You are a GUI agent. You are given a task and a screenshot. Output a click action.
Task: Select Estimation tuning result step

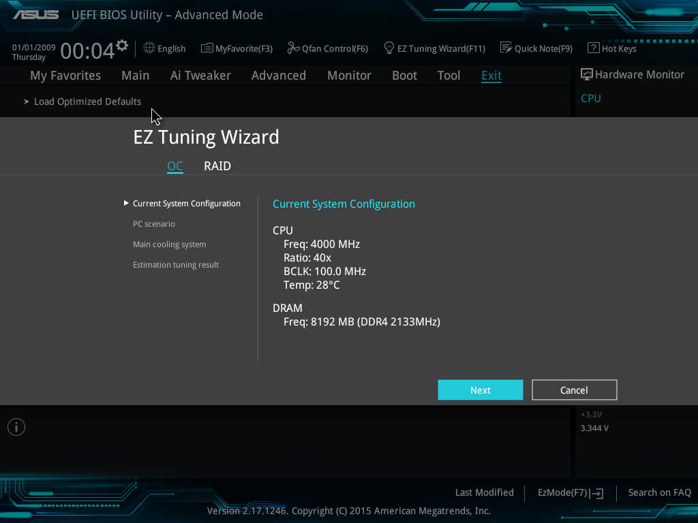point(176,265)
